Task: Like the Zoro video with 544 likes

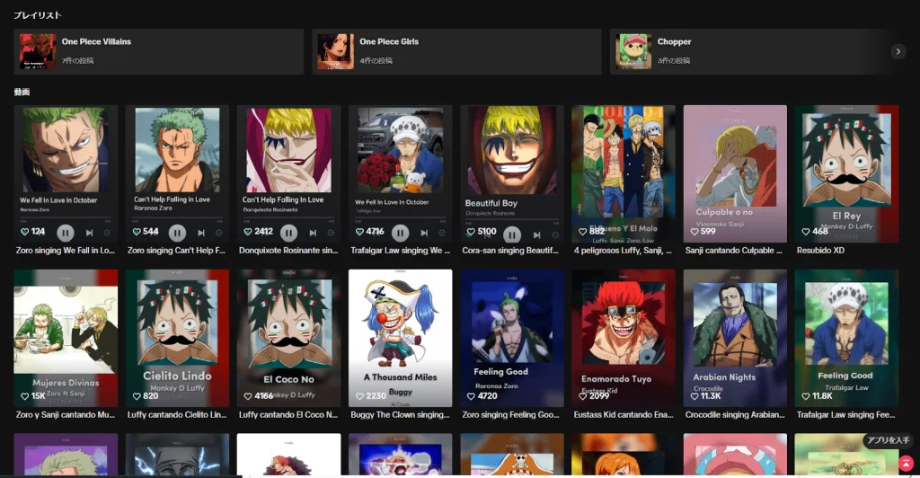Action: (x=137, y=232)
